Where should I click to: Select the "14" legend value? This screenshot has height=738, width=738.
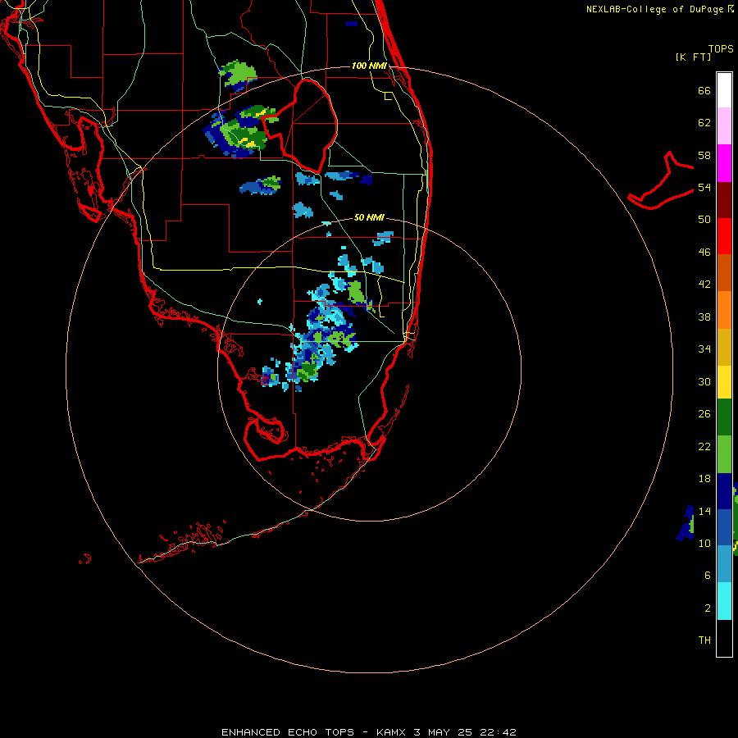pyautogui.click(x=704, y=511)
